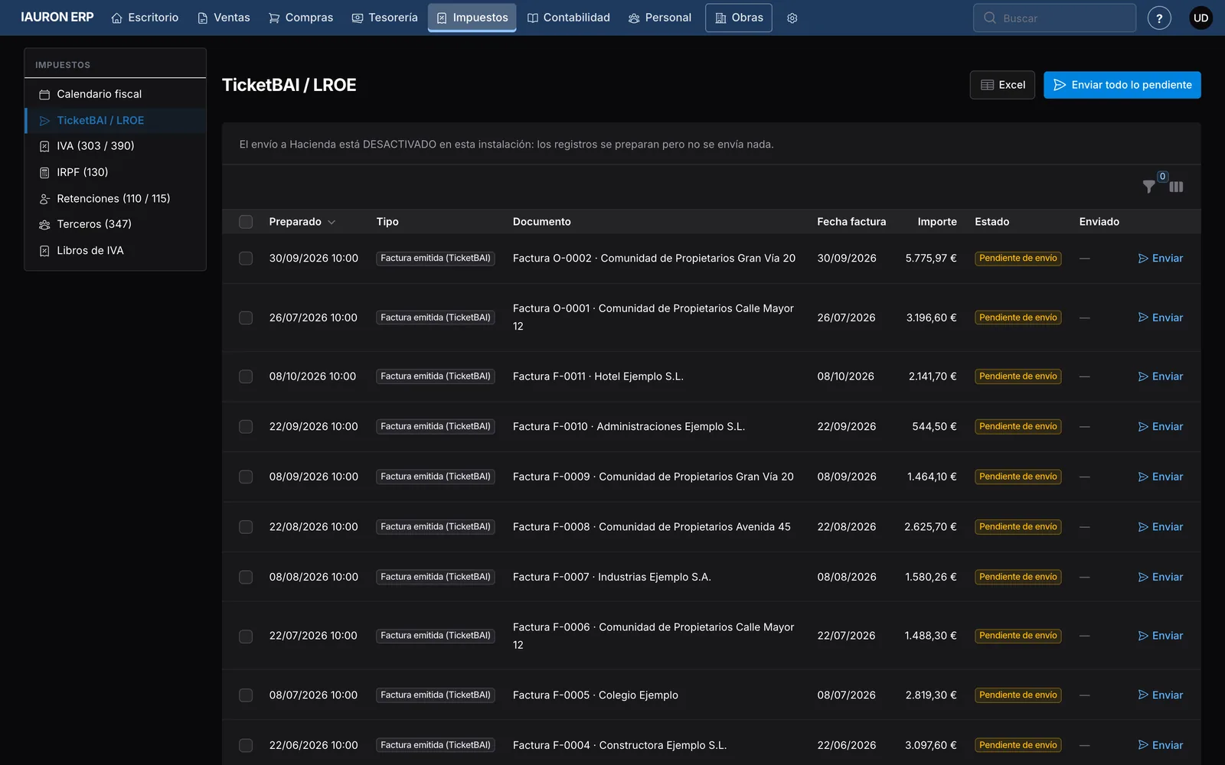
Task: Click the Tipo column header
Action: pos(387,222)
